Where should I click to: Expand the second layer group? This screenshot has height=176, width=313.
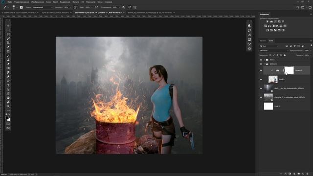tap(265, 64)
